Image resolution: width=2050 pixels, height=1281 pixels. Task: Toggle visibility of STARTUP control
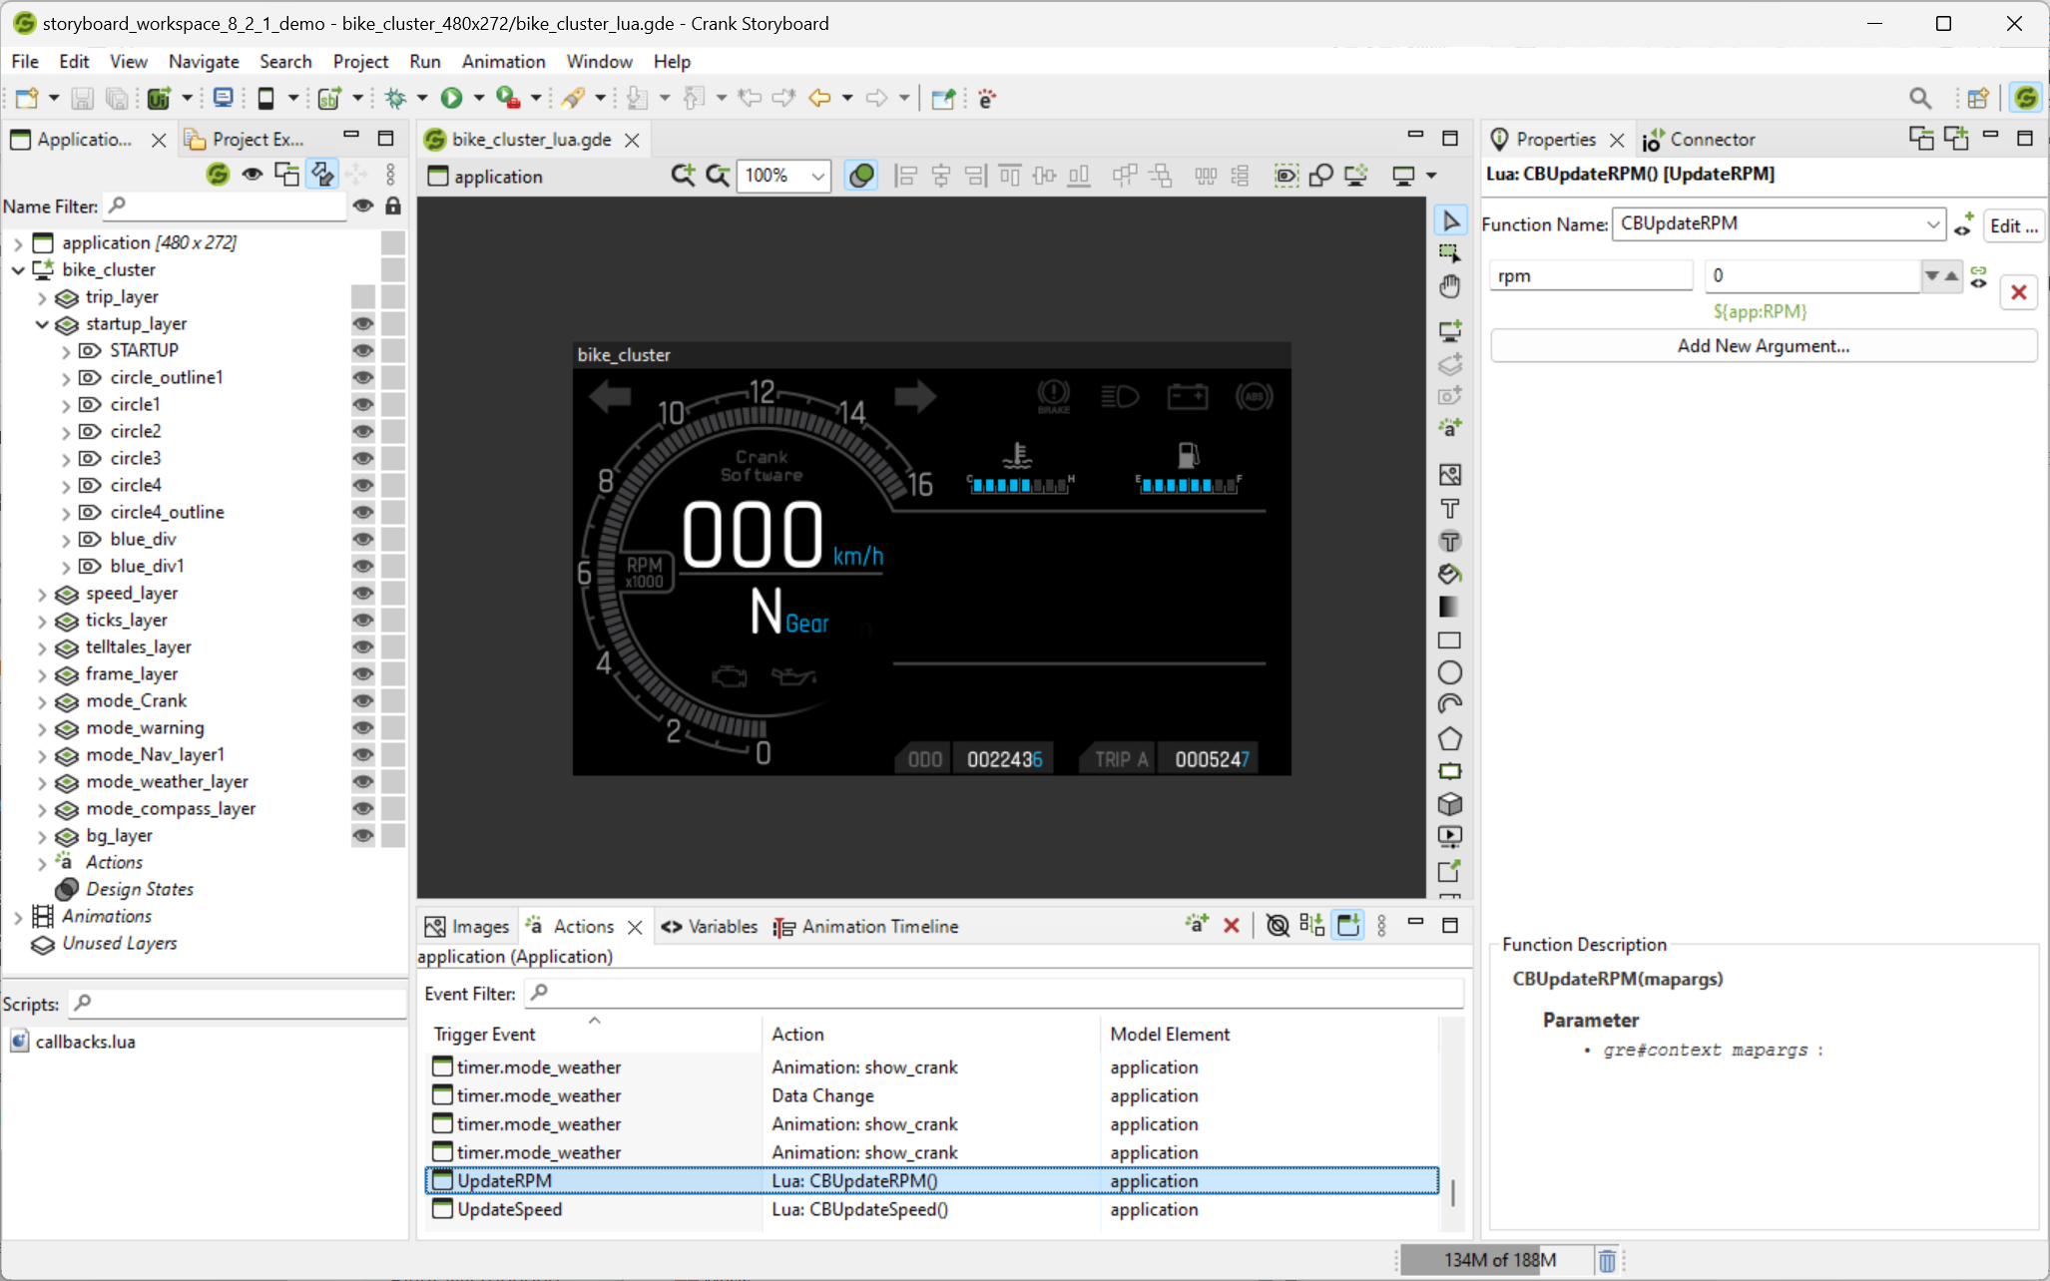(x=363, y=350)
